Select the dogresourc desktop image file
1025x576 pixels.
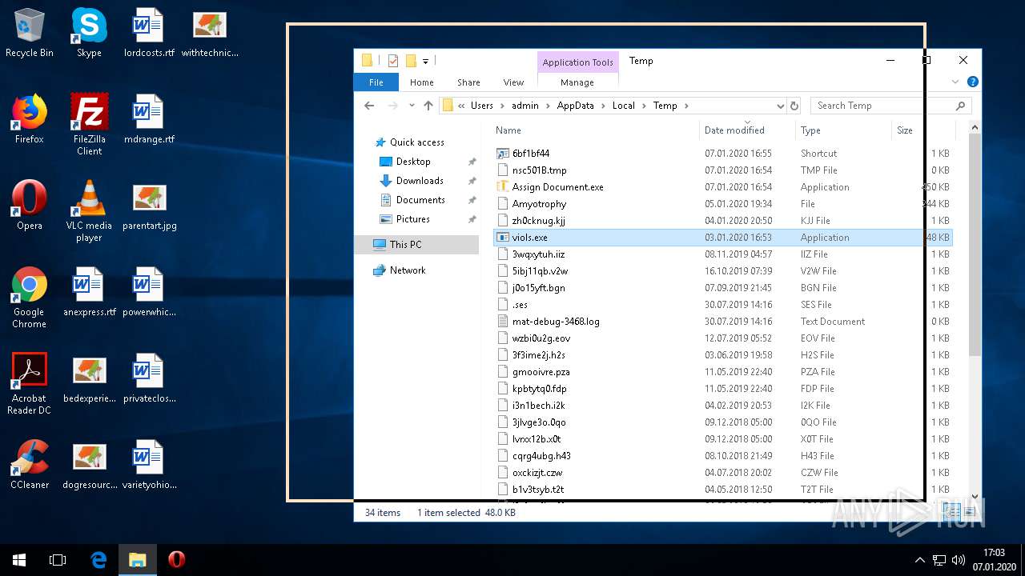(x=89, y=465)
